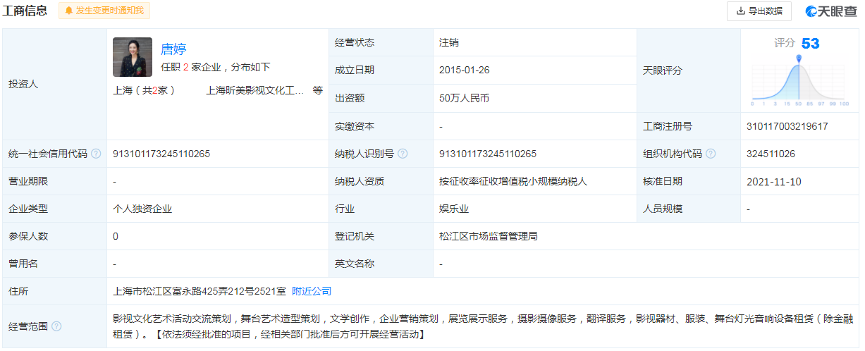Click the 天眼查 logo
Viewport: 865px width, 351px height.
coord(830,11)
